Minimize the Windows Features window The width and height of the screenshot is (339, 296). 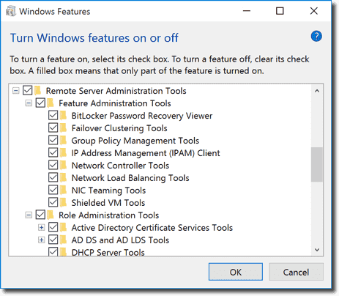coord(247,11)
